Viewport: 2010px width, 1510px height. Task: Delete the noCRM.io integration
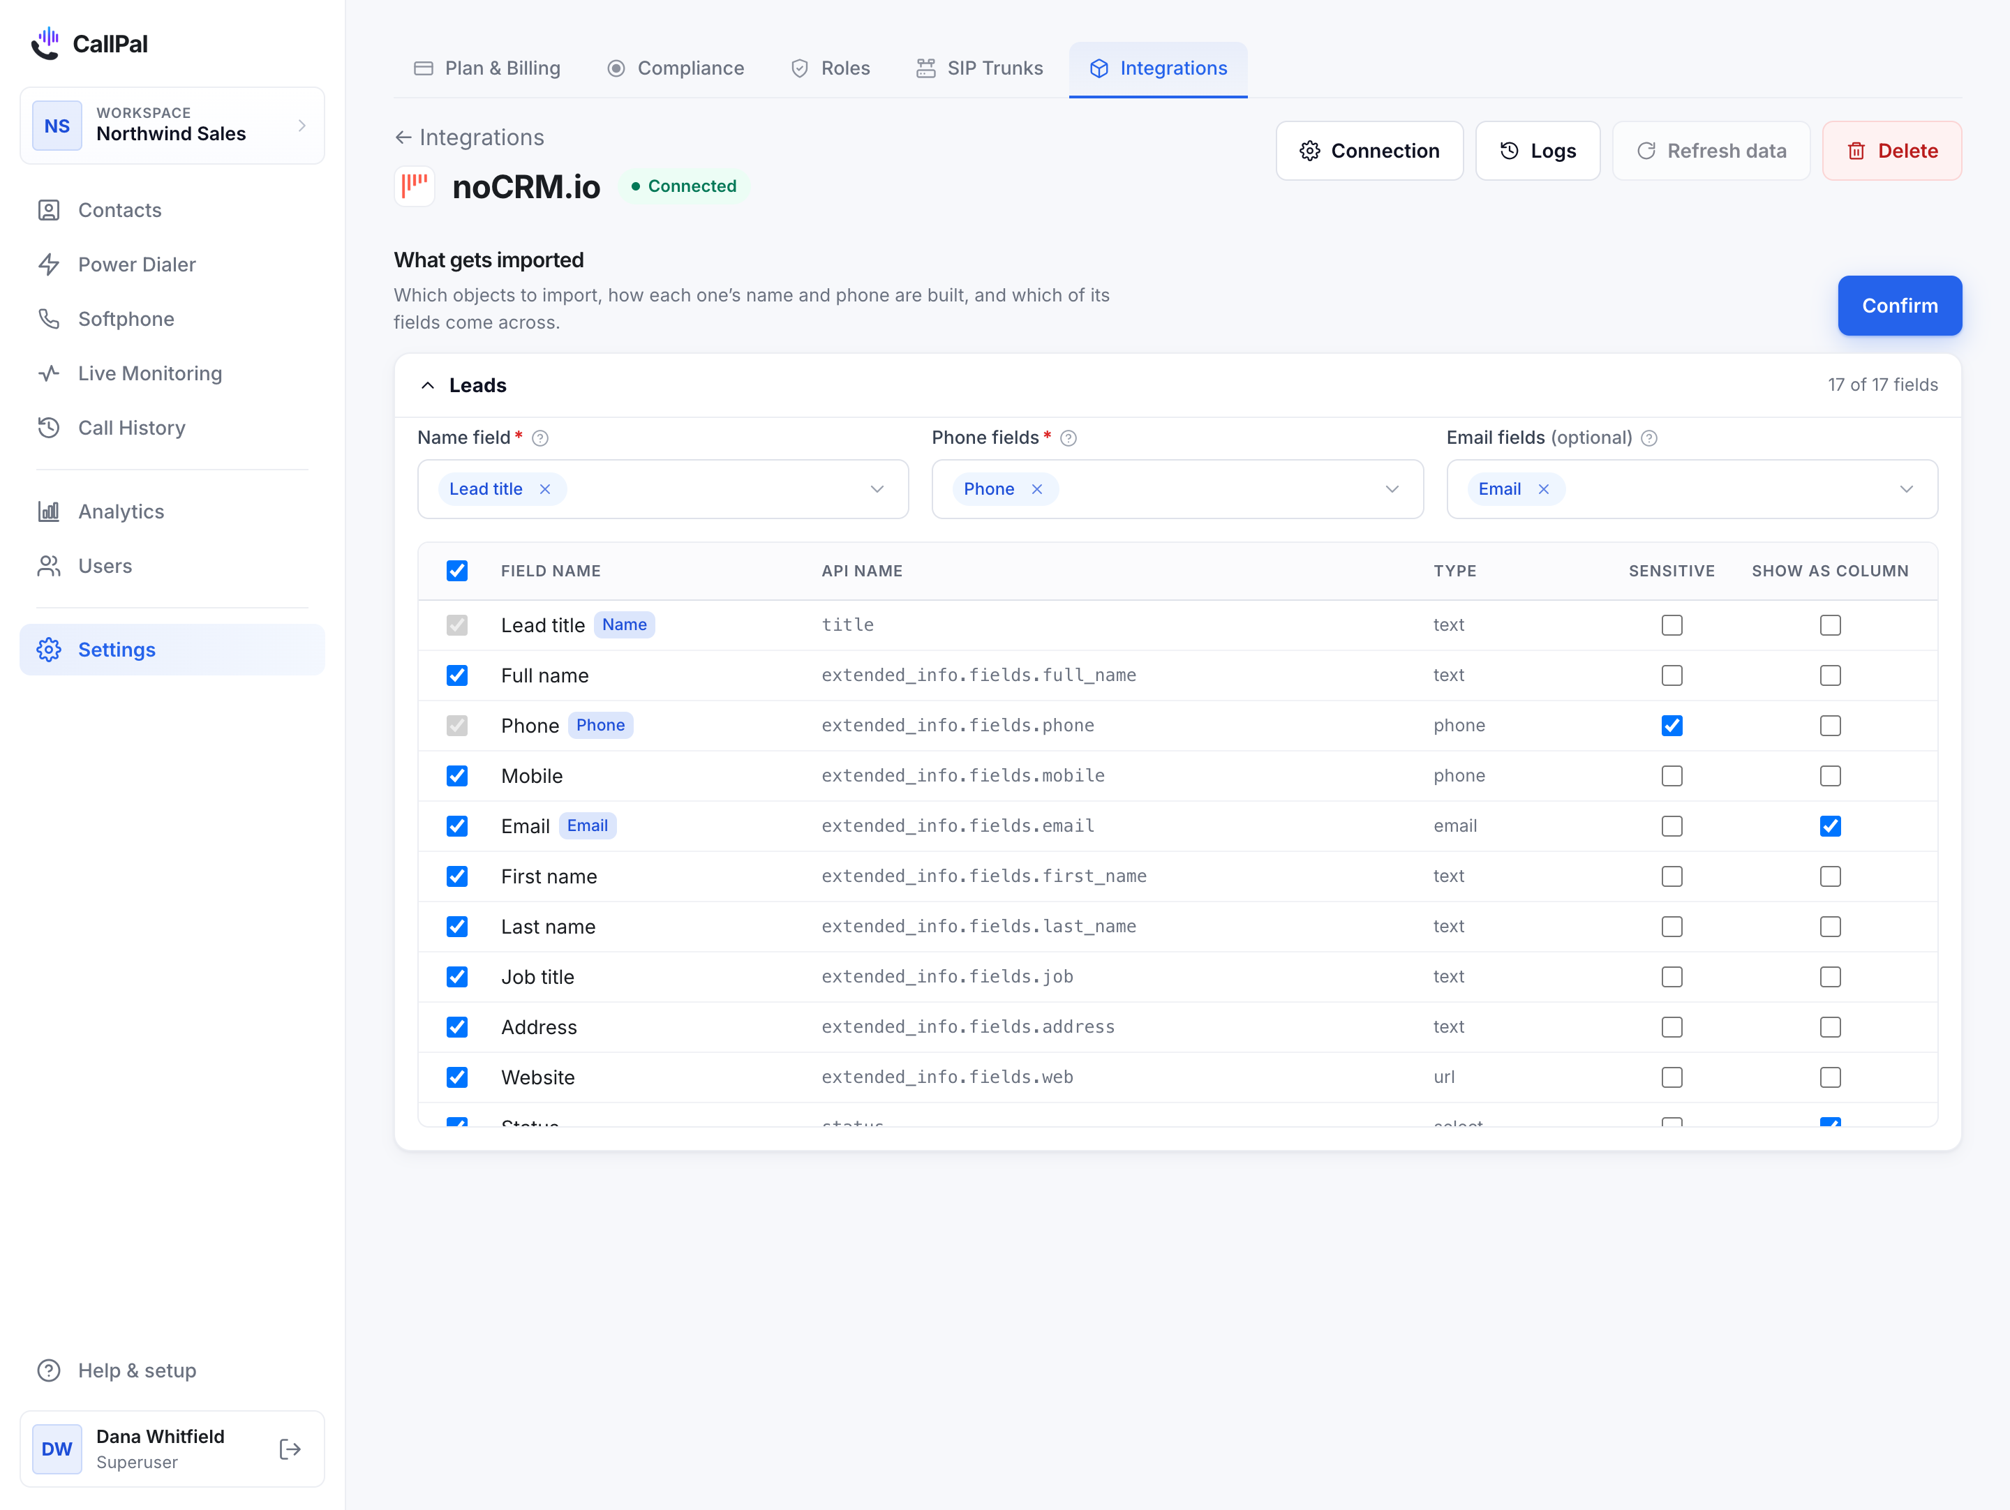tap(1892, 151)
